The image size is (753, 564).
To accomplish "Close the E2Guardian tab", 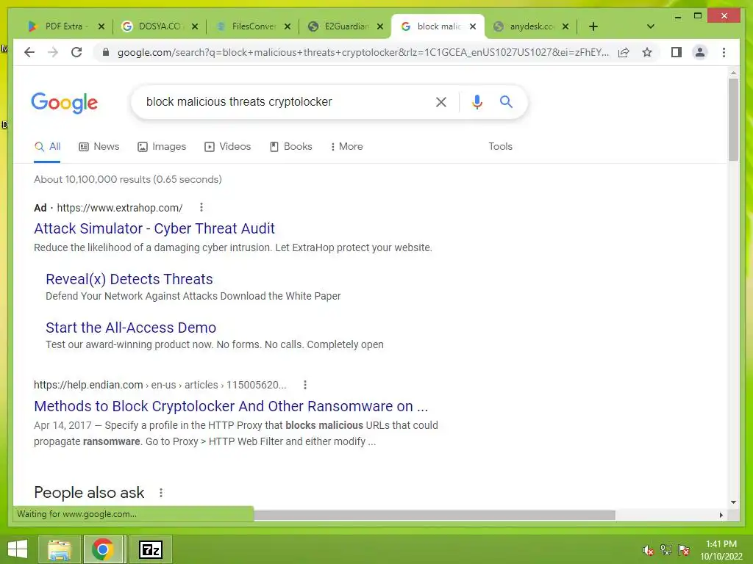I will point(380,26).
